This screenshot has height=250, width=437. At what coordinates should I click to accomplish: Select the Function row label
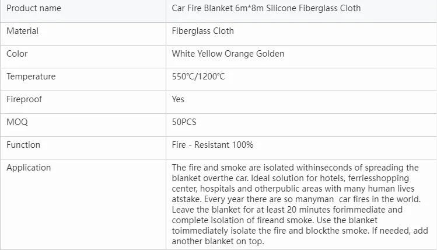tap(23, 145)
